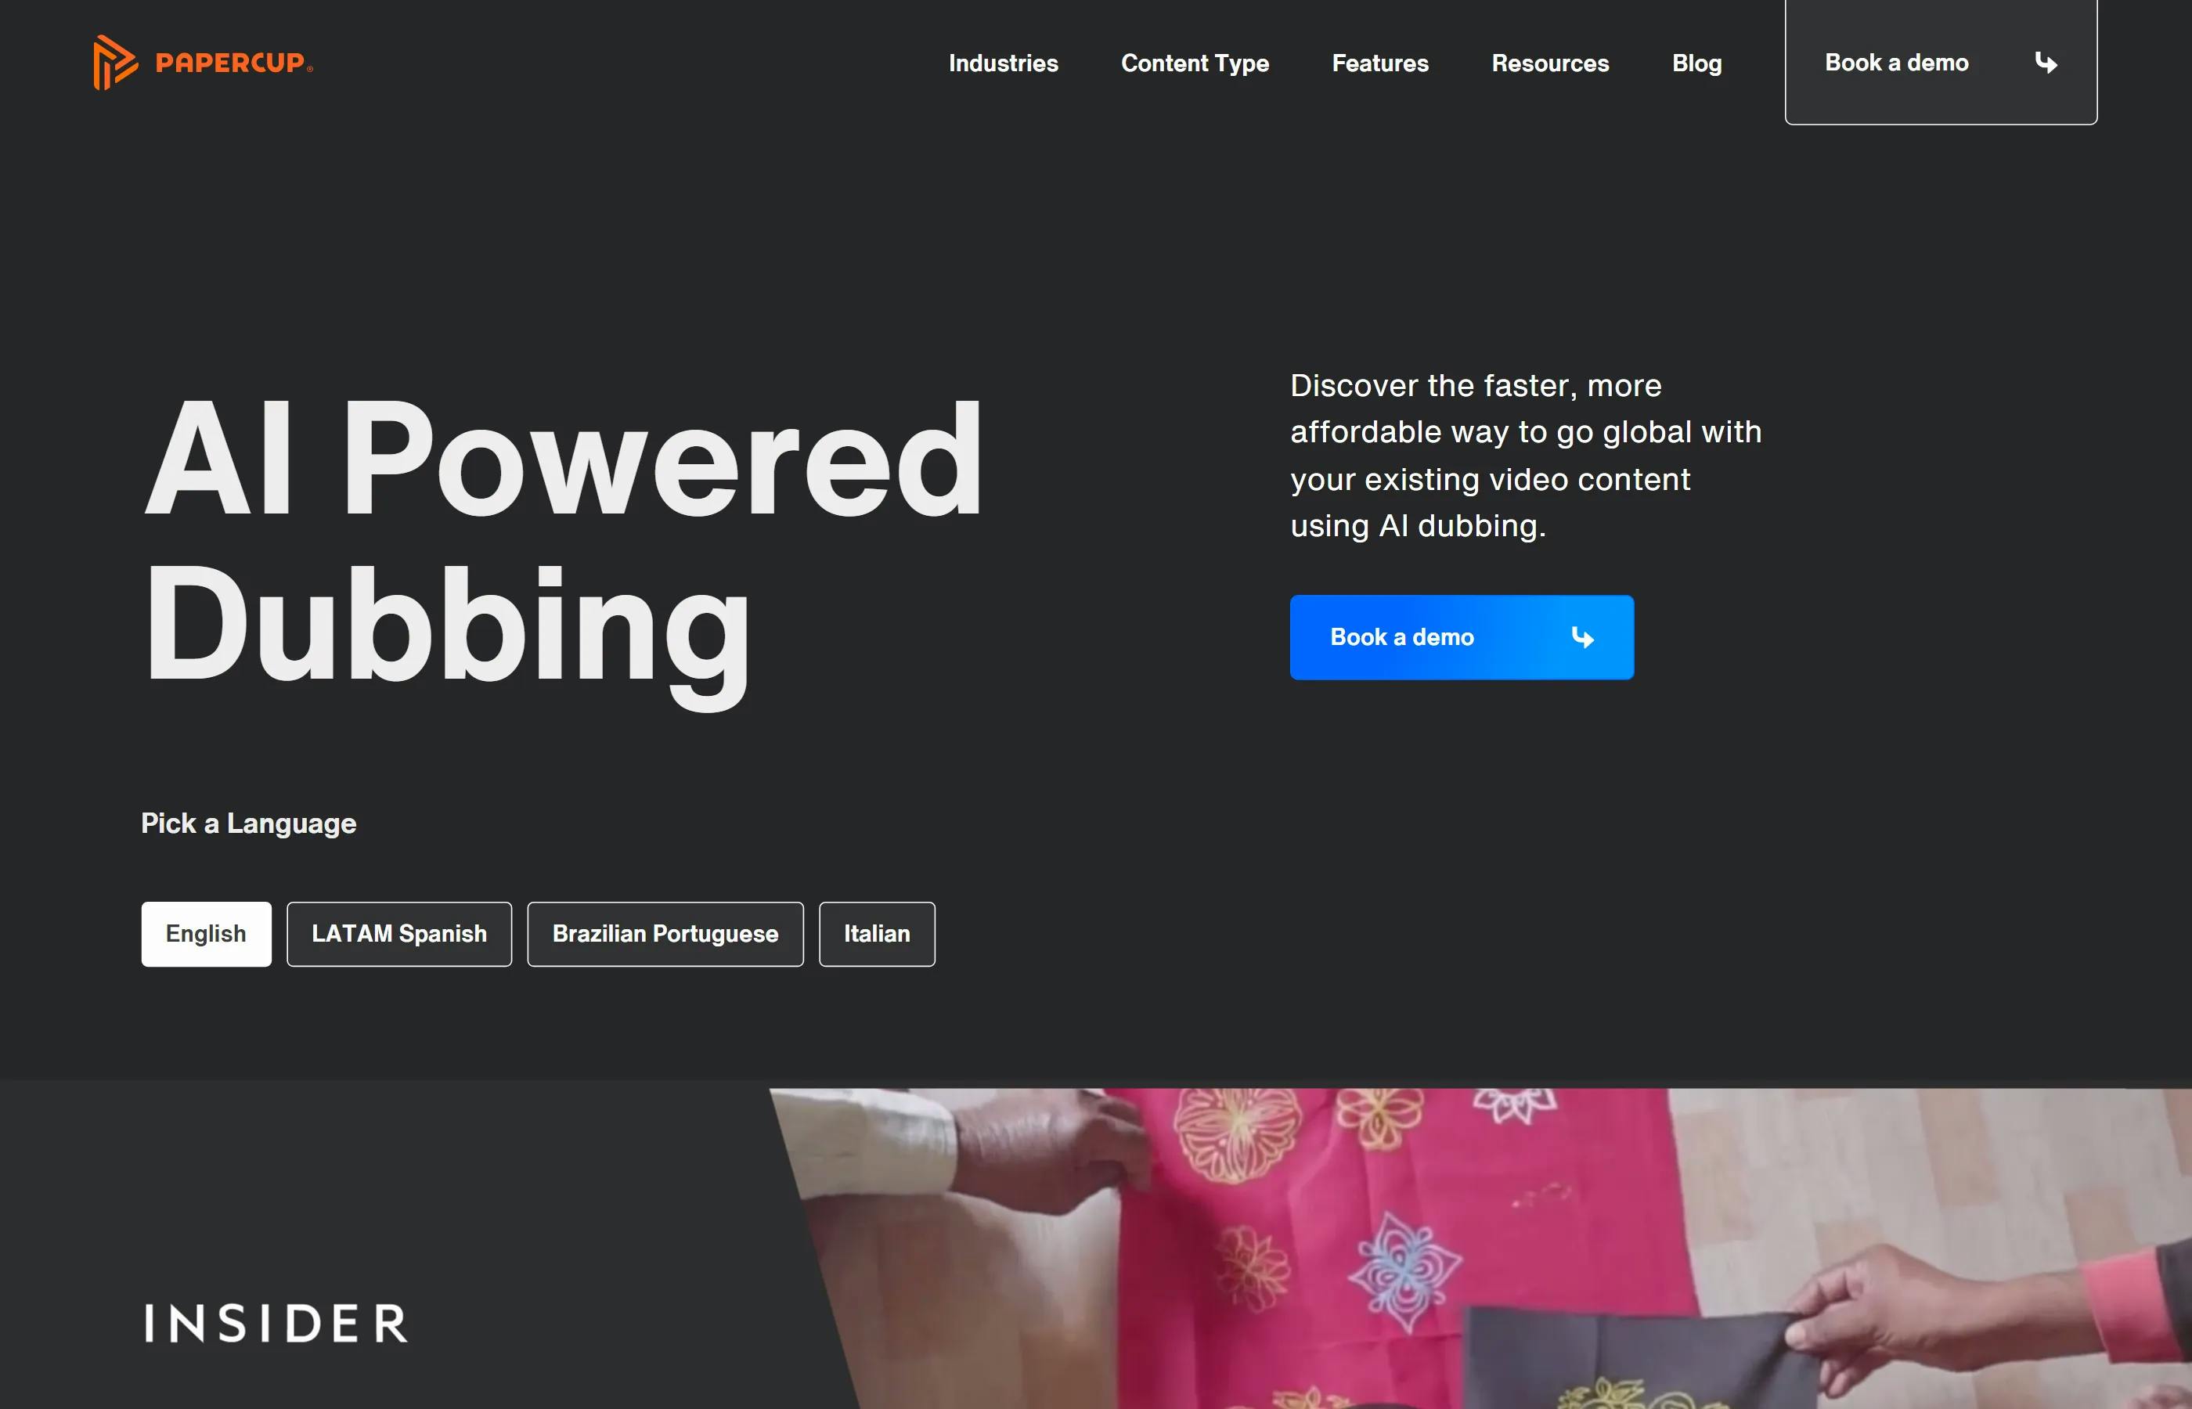Click the Pick a Language label
Screen dimensions: 2192x1409
(x=249, y=823)
